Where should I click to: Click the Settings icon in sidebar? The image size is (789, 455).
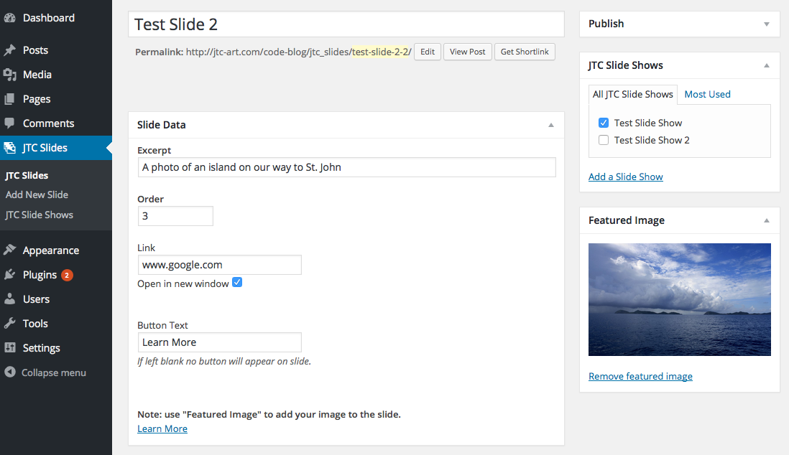pos(10,348)
